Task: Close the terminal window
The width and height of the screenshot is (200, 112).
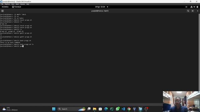Action: [x=197, y=11]
